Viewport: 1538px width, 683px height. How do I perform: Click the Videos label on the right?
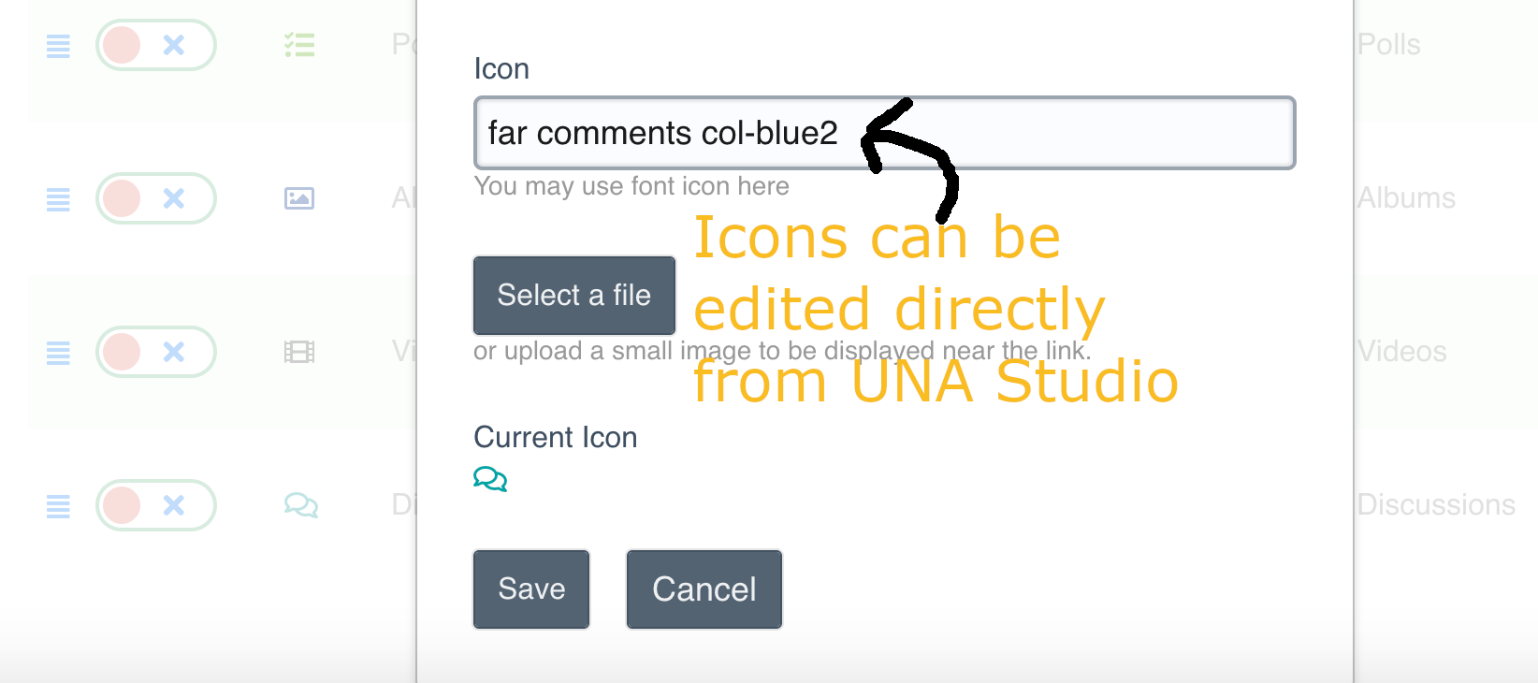[x=1401, y=352]
